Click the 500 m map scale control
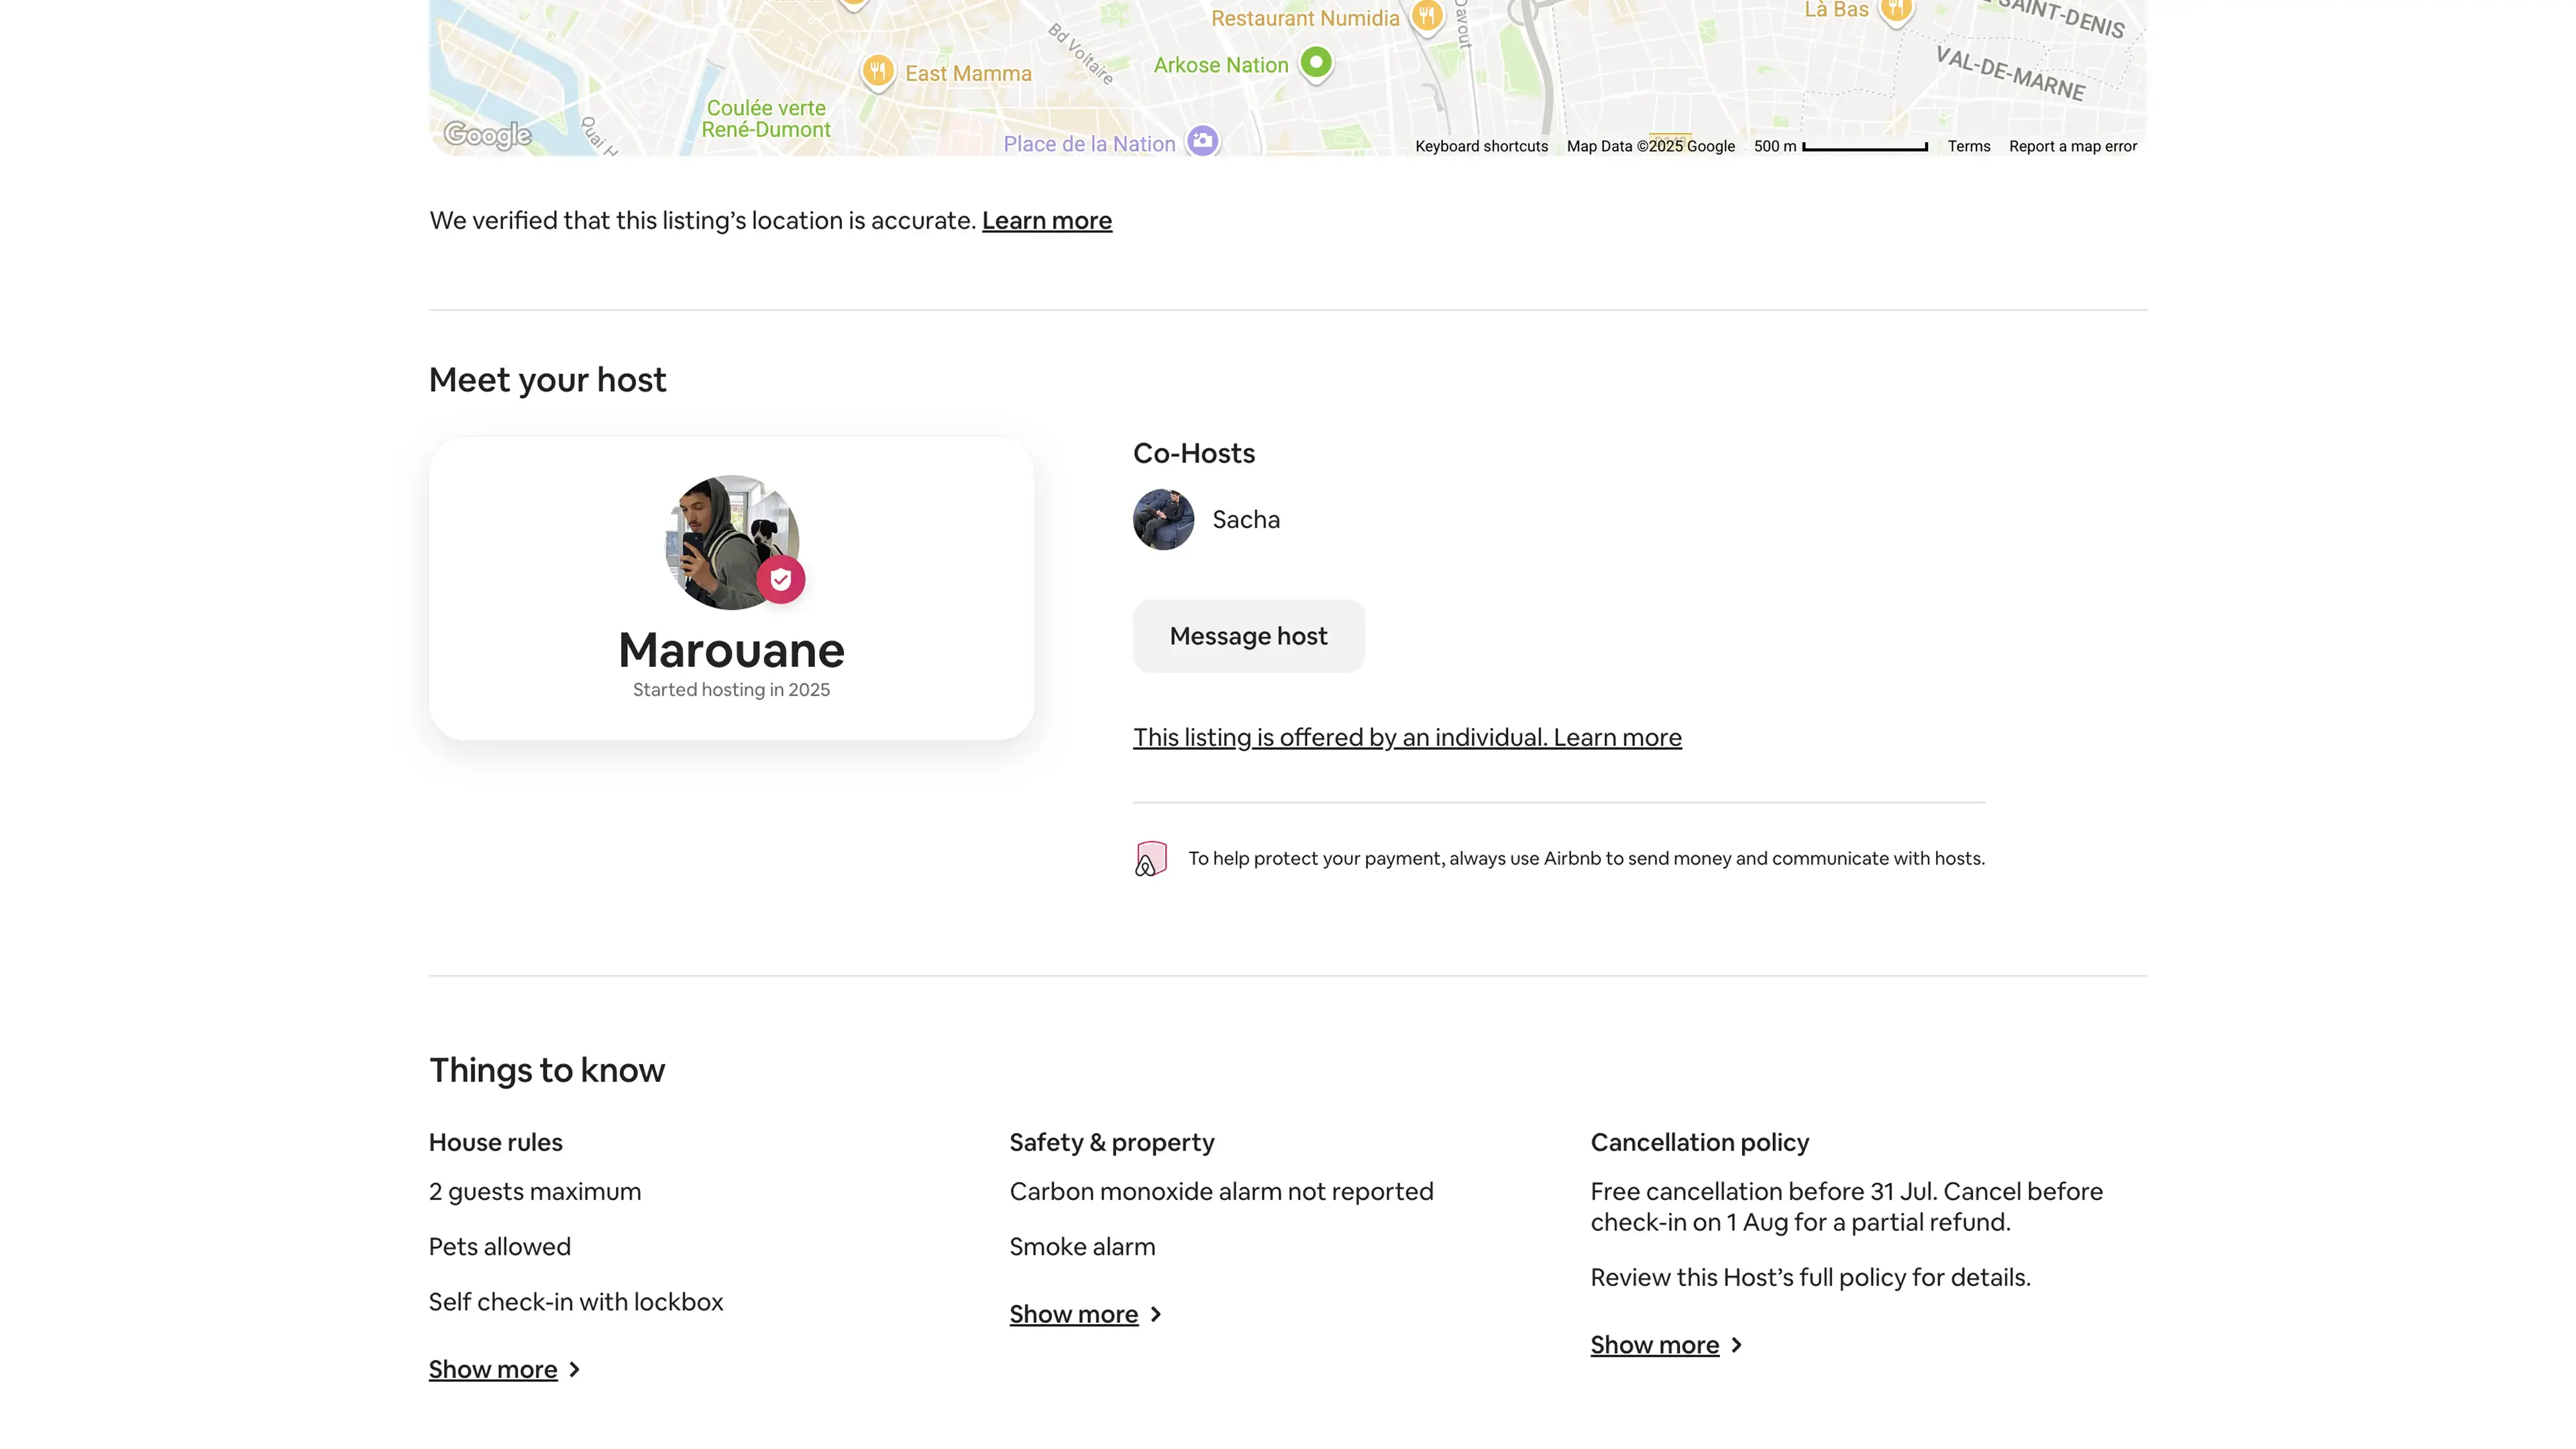Image resolution: width=2576 pixels, height=1449 pixels. point(1840,147)
